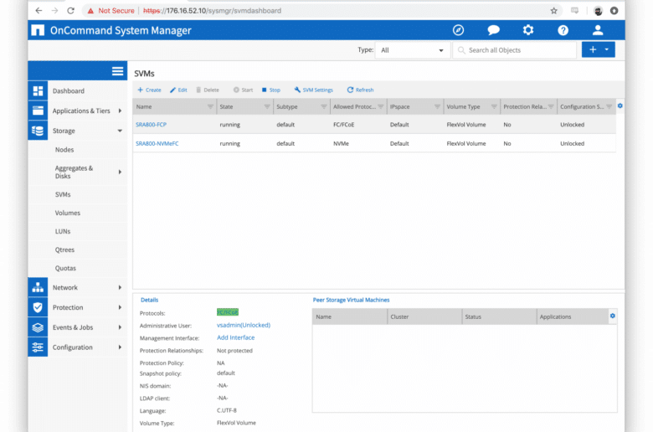Viewport: 653px width, 432px height.
Task: Click the Storage database icon
Action: coord(38,131)
